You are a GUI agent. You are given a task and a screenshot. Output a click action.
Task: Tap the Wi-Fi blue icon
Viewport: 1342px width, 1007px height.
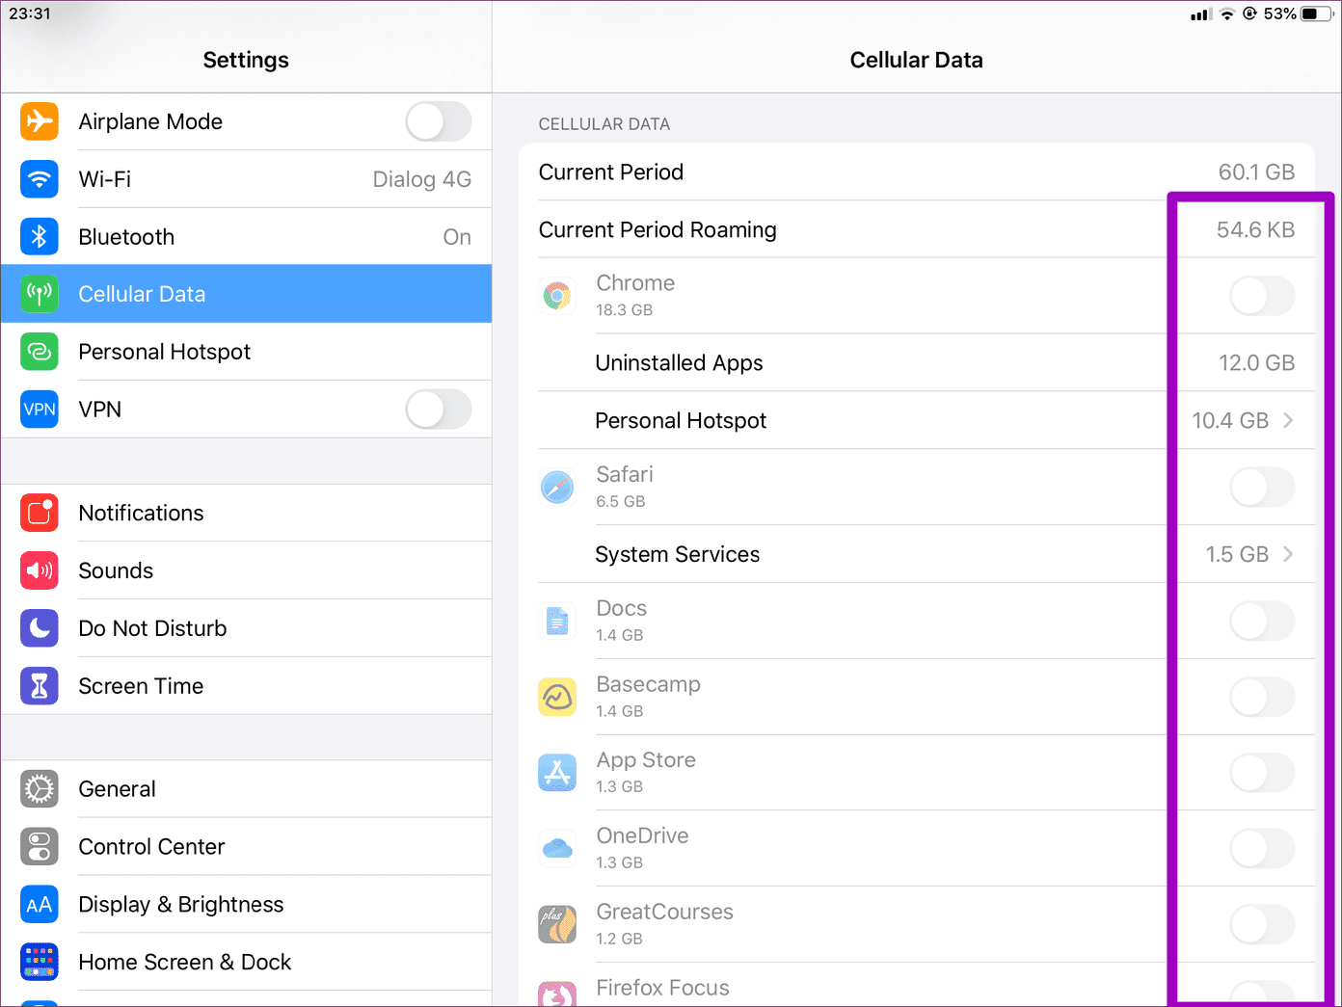pyautogui.click(x=40, y=179)
